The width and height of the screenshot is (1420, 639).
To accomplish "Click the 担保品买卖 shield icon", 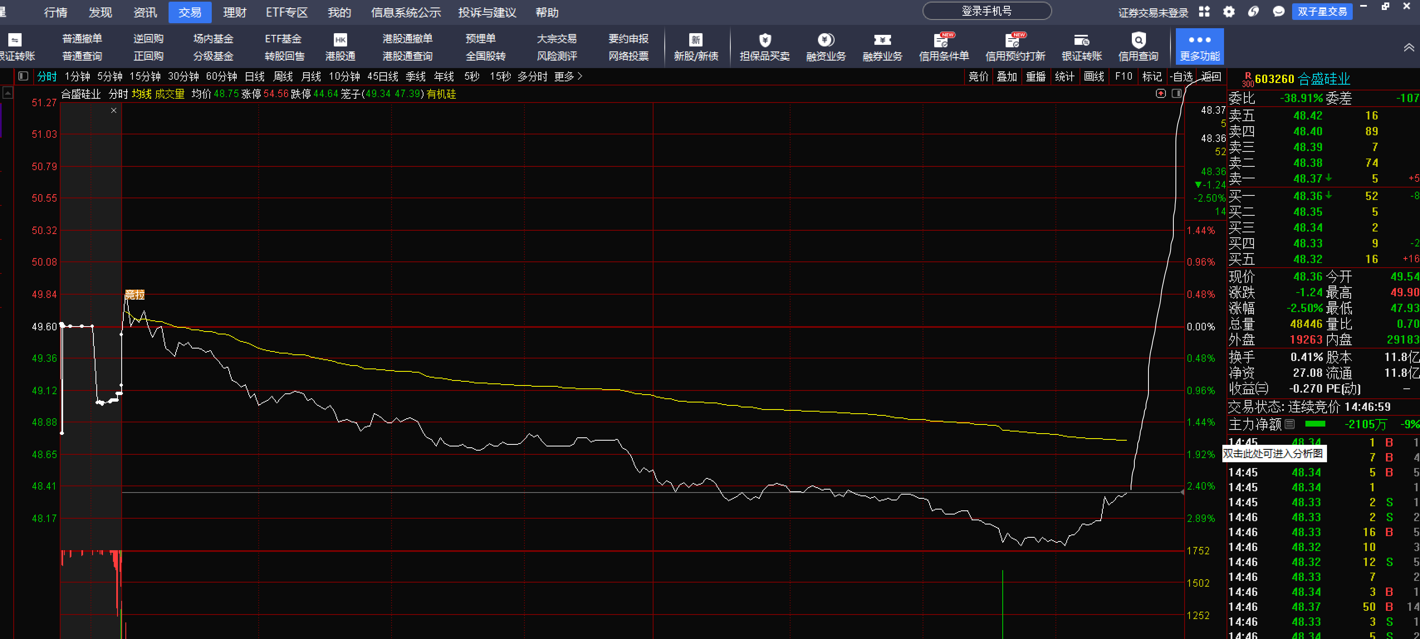I will tap(764, 40).
